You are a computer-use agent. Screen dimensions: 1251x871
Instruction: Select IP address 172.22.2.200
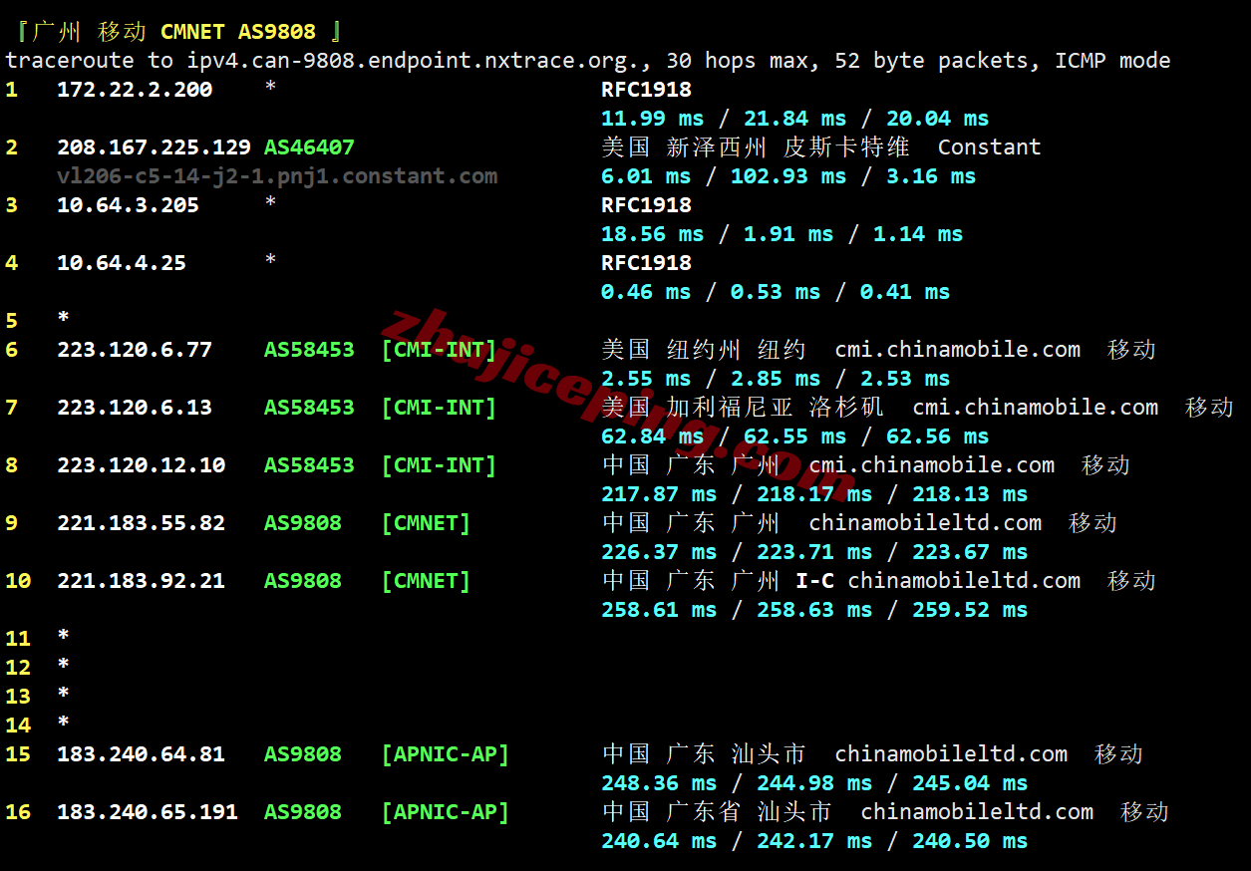[135, 90]
